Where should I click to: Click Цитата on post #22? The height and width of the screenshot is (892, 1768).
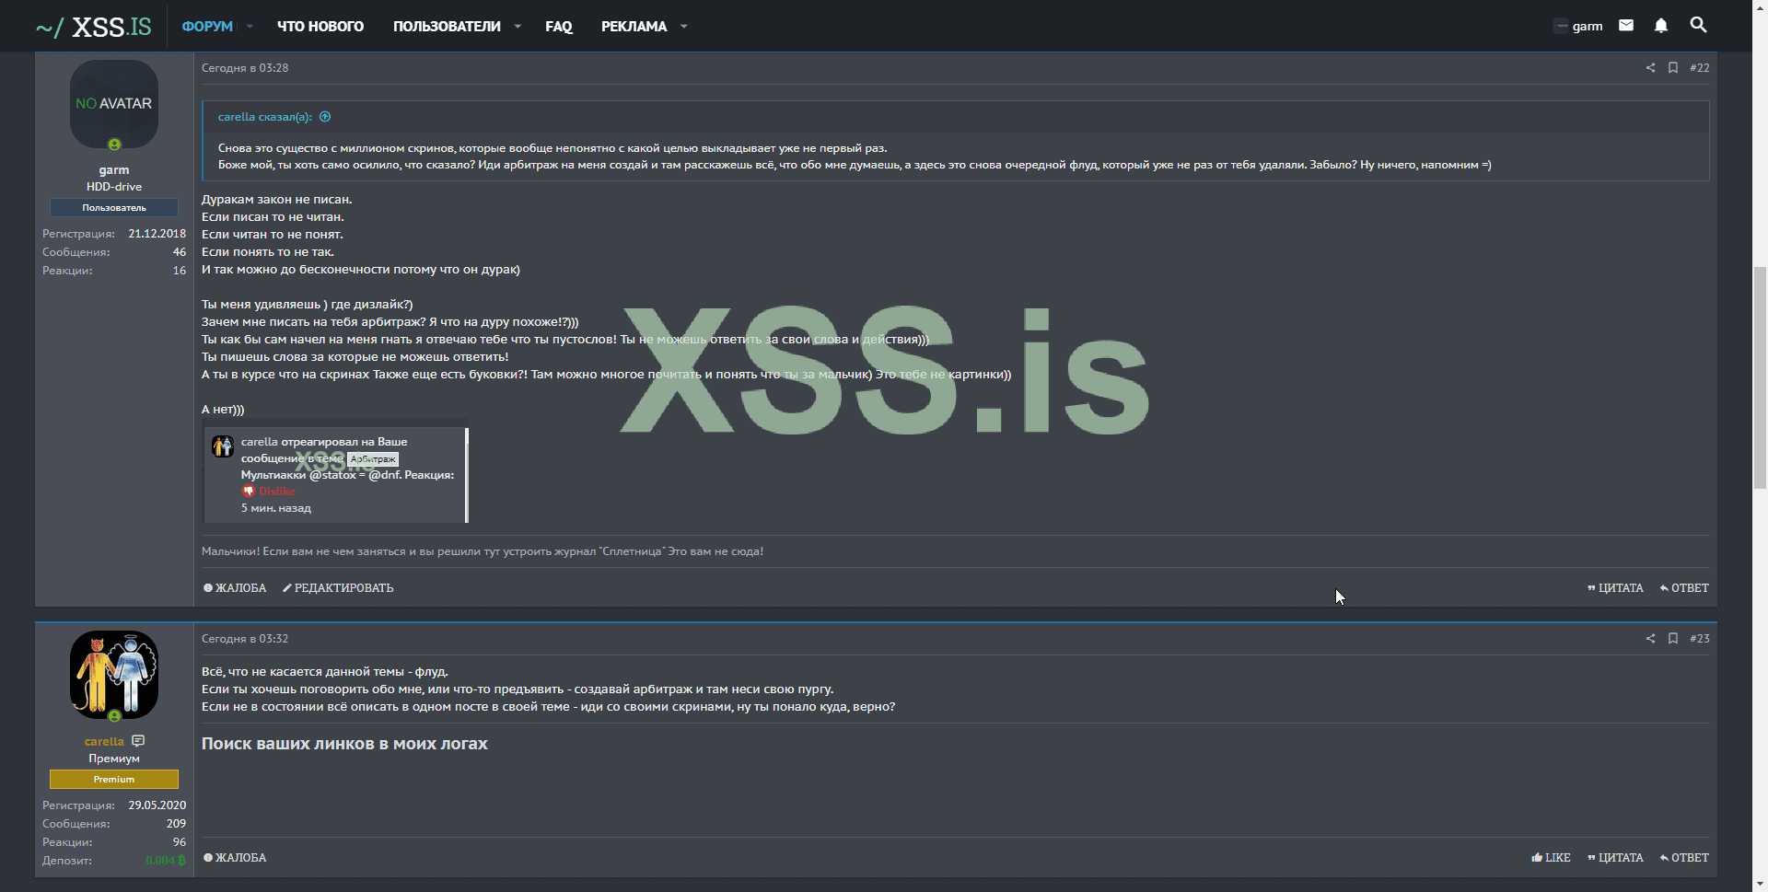pyautogui.click(x=1615, y=588)
